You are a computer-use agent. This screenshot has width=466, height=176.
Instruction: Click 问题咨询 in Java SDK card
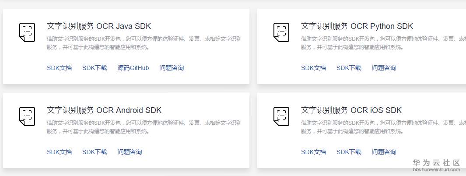pos(172,68)
